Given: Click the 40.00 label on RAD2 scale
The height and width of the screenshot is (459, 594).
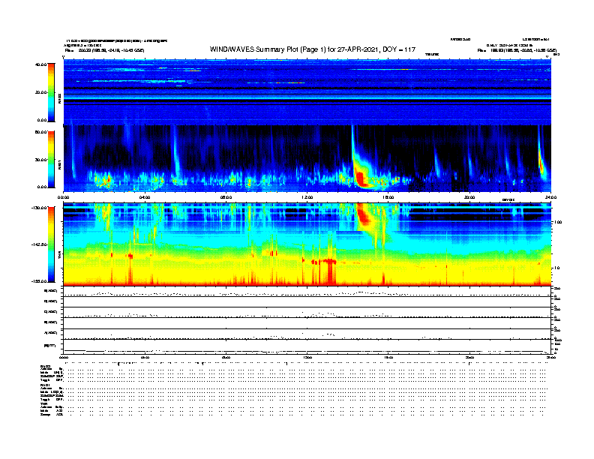Looking at the screenshot, I should pyautogui.click(x=41, y=64).
